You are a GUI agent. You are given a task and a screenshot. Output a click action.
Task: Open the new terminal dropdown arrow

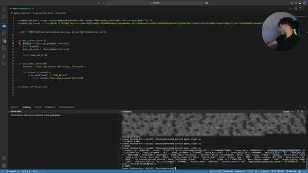tap(295, 111)
